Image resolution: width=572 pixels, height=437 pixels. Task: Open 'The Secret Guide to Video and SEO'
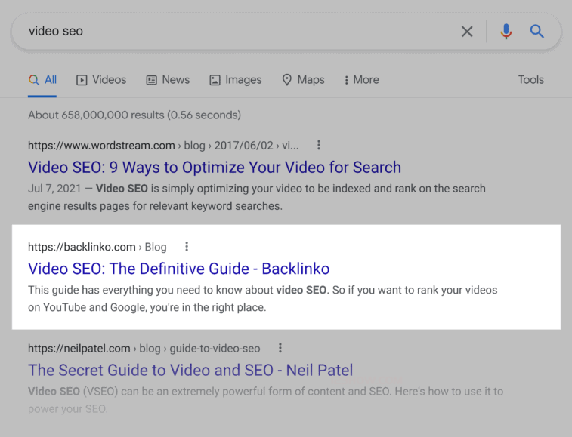190,371
